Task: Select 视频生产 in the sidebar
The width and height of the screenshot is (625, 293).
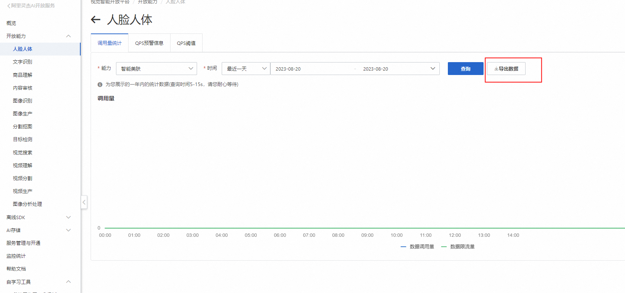Action: pos(22,191)
